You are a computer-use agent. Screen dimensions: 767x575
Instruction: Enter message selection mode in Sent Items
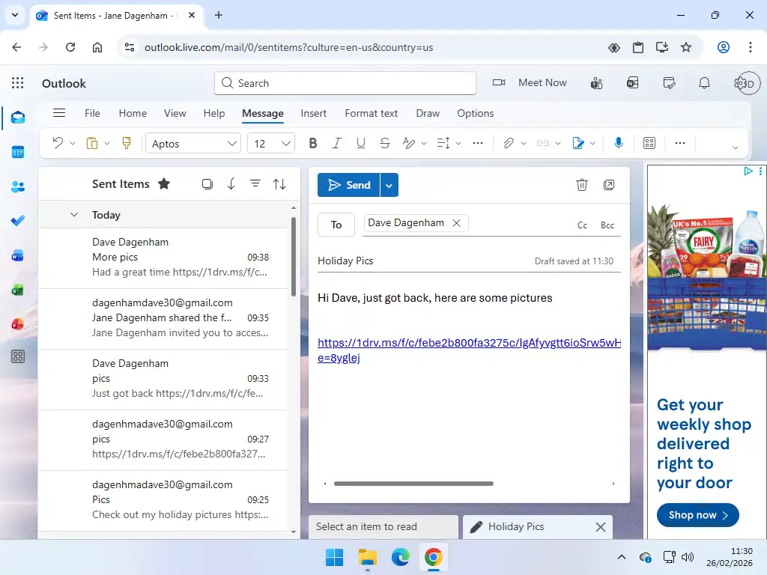click(x=207, y=183)
